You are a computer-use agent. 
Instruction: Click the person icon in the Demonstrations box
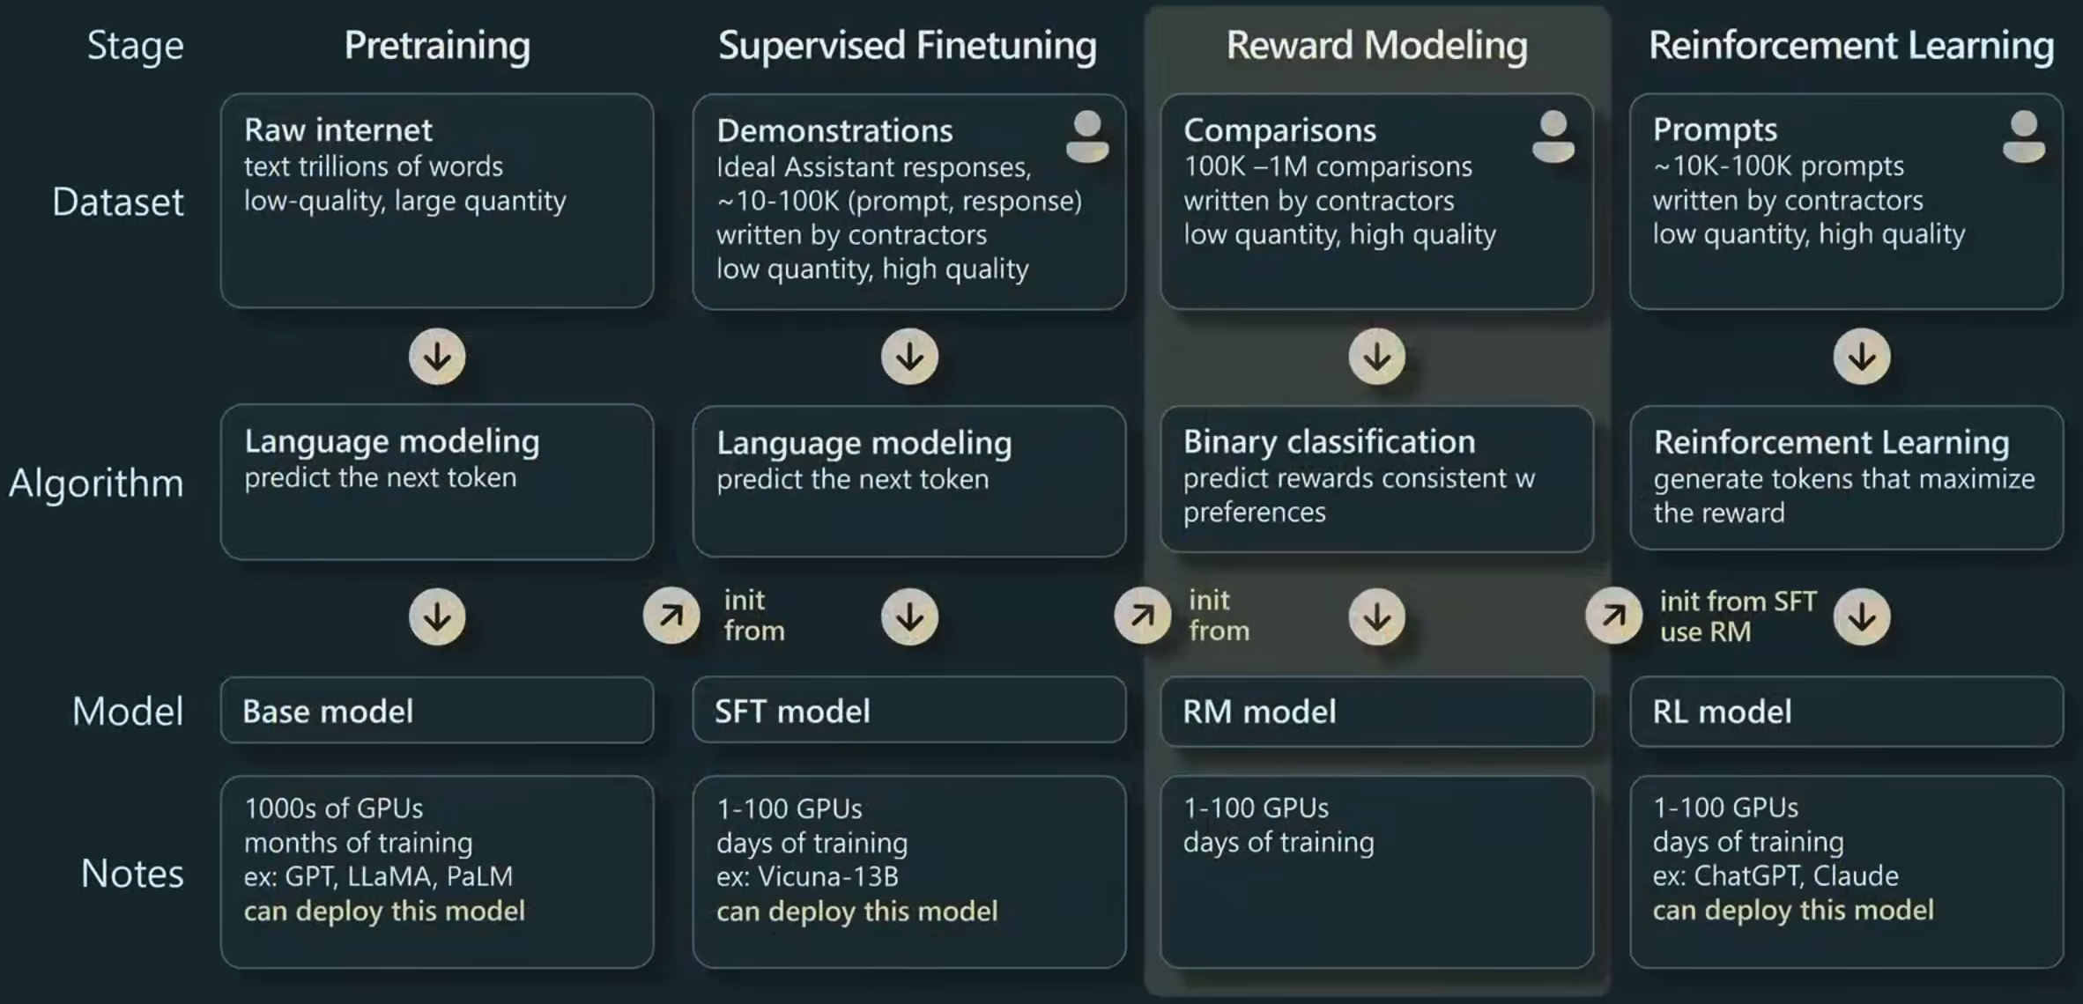click(1087, 137)
